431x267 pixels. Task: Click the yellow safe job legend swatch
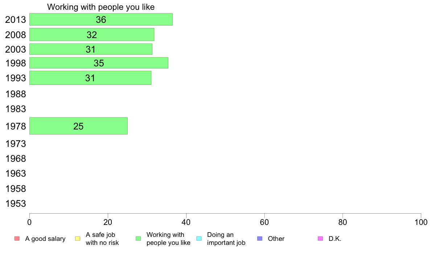tap(78, 238)
